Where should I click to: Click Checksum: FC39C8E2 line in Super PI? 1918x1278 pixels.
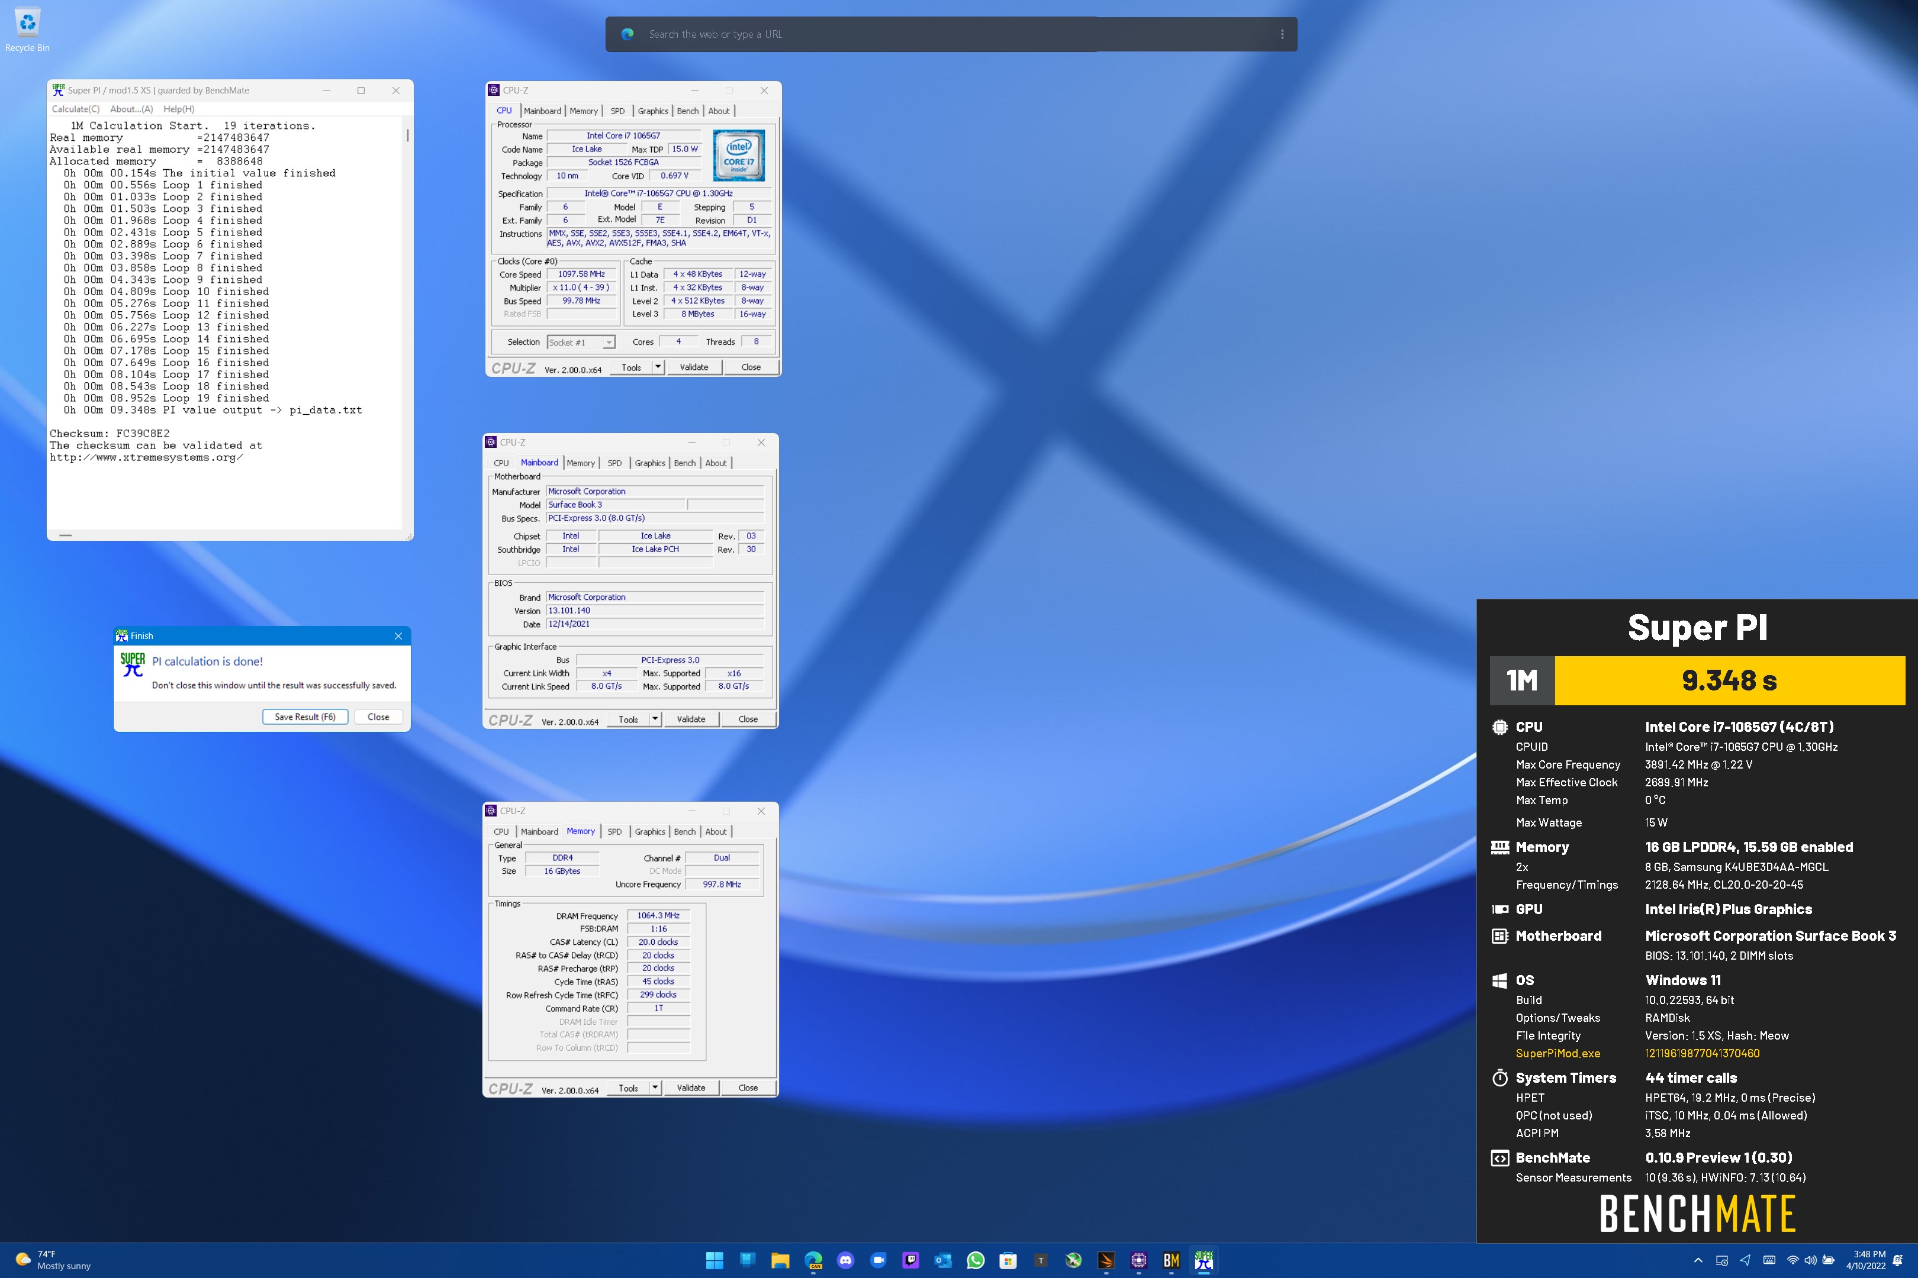click(110, 434)
